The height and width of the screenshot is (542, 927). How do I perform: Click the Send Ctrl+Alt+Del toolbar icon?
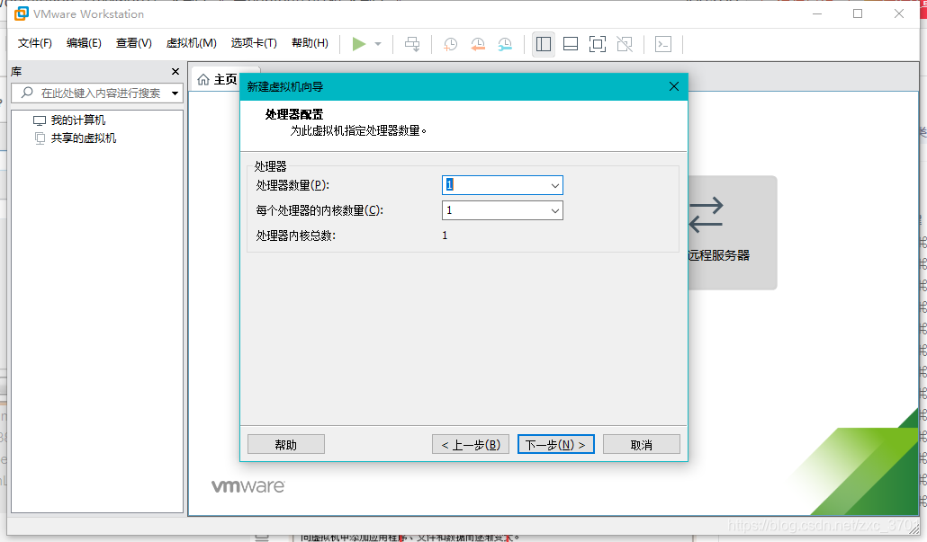tap(412, 44)
